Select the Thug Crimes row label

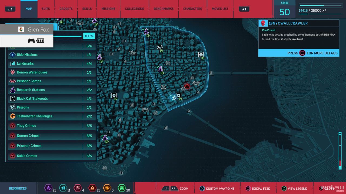click(x=26, y=126)
